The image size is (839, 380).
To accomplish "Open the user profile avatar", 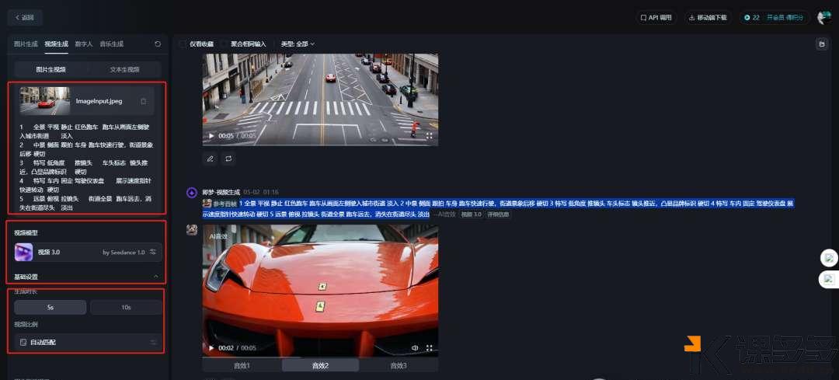I will [824, 18].
